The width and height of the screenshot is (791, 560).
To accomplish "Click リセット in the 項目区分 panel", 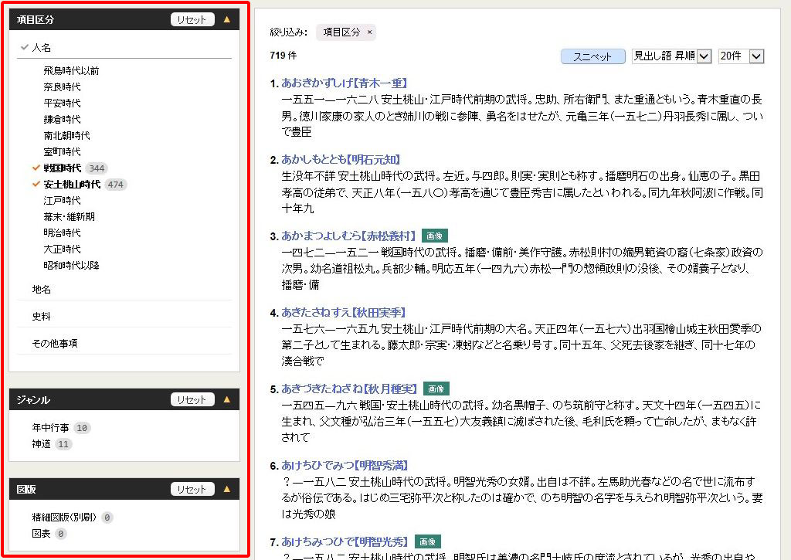I will [x=192, y=18].
